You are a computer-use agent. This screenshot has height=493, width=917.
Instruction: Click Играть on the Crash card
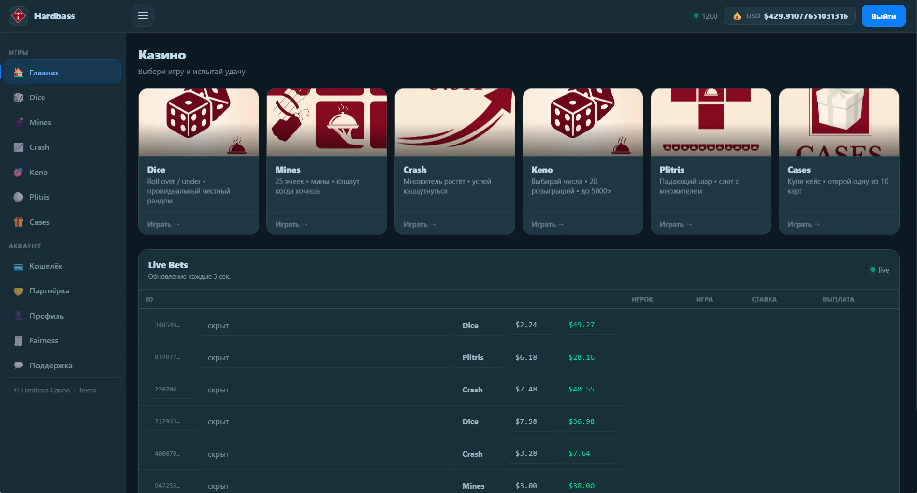click(x=420, y=224)
